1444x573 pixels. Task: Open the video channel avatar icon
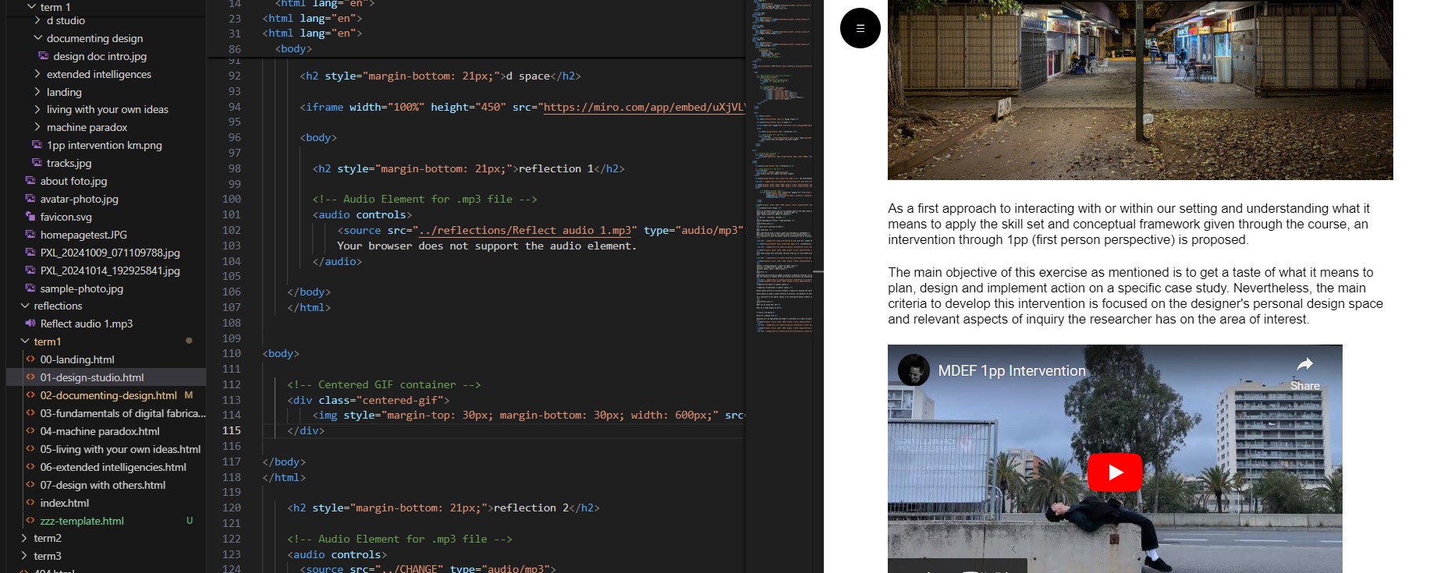(x=913, y=370)
